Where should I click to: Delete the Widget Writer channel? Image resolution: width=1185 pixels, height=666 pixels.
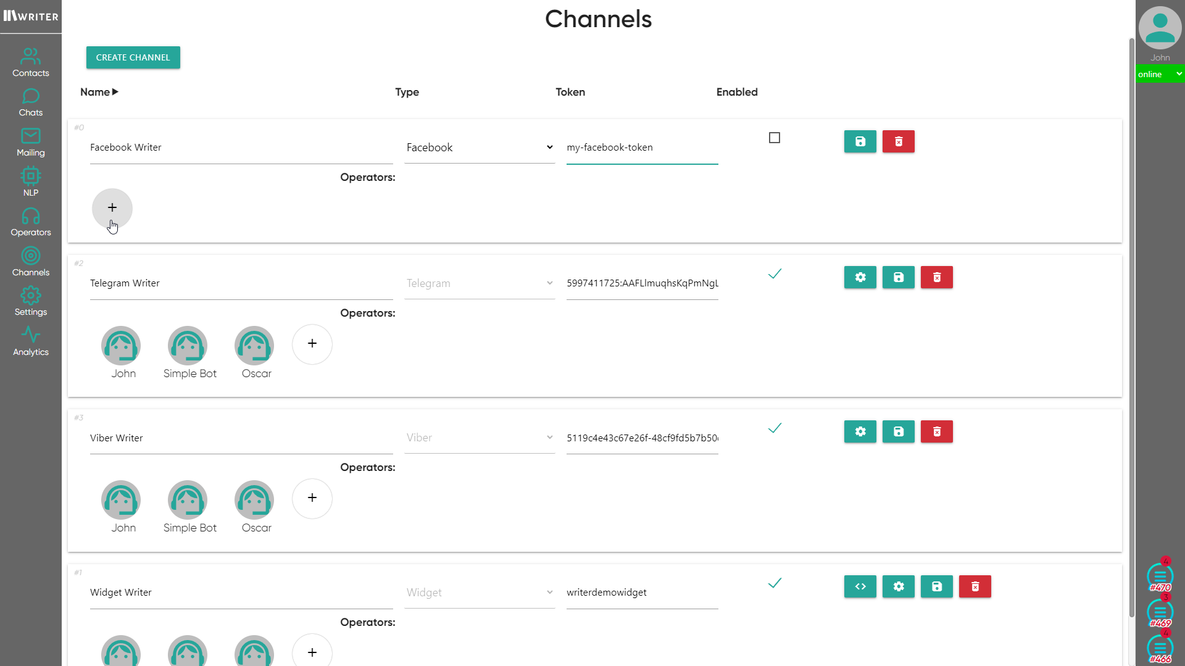coord(975,586)
